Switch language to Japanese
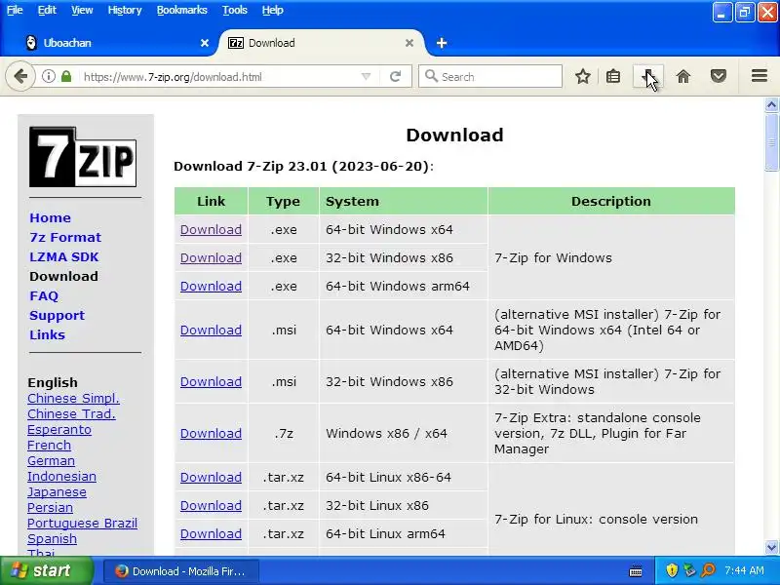Screen dimensions: 780x585 tap(58, 492)
